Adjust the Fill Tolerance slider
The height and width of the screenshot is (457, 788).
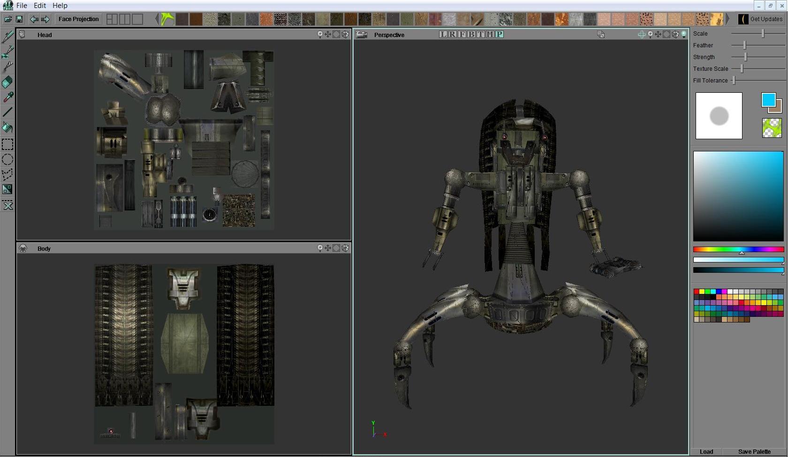758,80
